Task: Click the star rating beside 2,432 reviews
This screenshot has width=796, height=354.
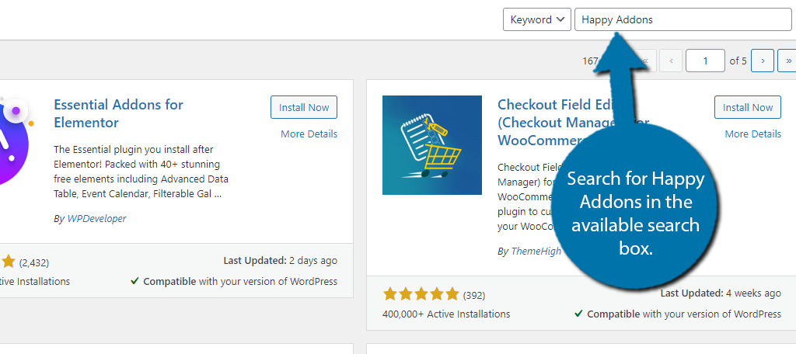Action: click(8, 262)
